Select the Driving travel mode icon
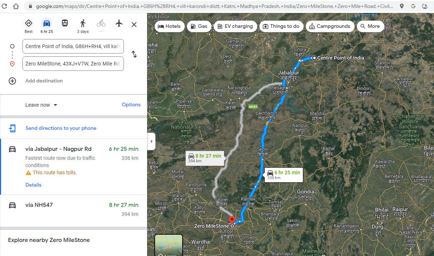The height and width of the screenshot is (256, 434). 47,24
